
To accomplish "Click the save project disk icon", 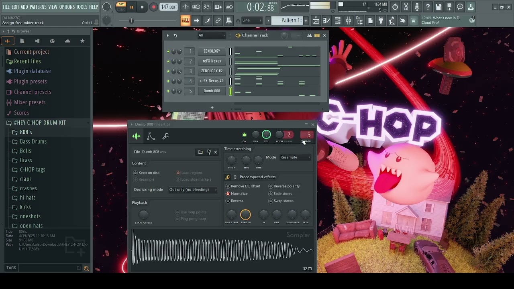I will pyautogui.click(x=439, y=7).
